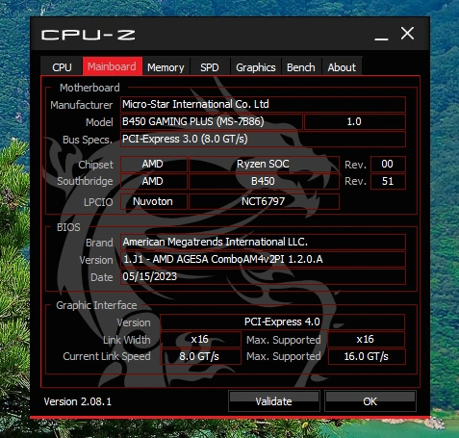Open the Memory tab
The height and width of the screenshot is (438, 459).
pos(166,67)
